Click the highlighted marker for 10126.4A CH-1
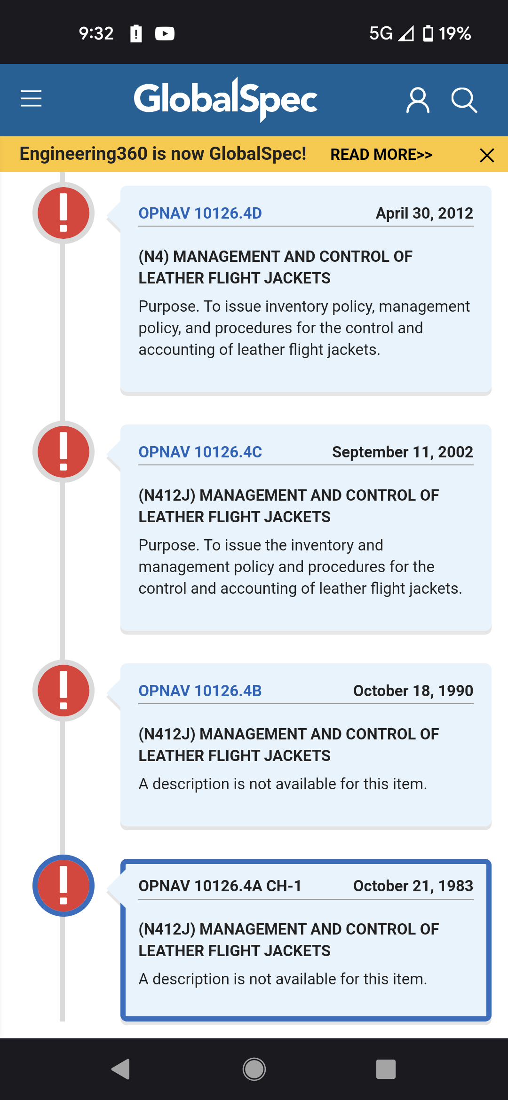The height and width of the screenshot is (1100, 508). coord(63,886)
